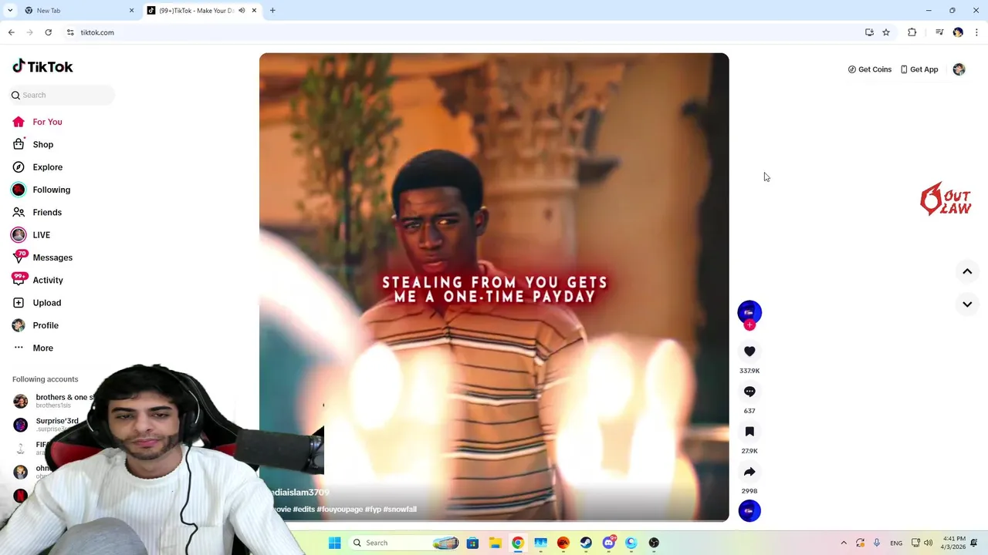This screenshot has height=555, width=988.
Task: Show hidden system tray icons
Action: point(844,543)
